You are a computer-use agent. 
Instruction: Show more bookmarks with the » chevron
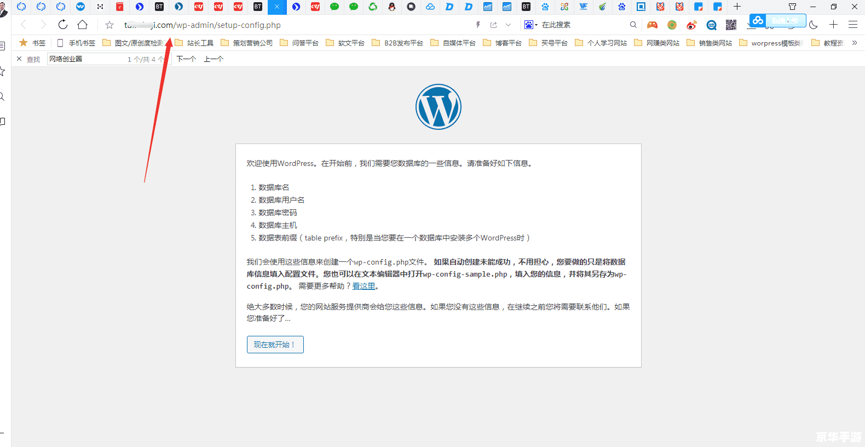pos(855,43)
